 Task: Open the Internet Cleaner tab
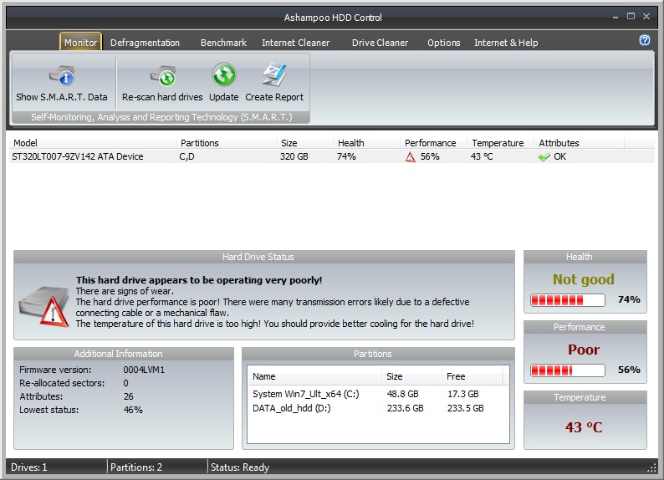[295, 43]
